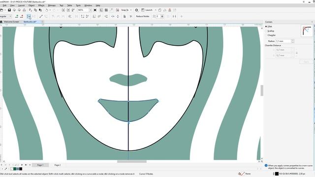The image size is (315, 177).
Task: Click the Export icon
Action: click(68, 10)
